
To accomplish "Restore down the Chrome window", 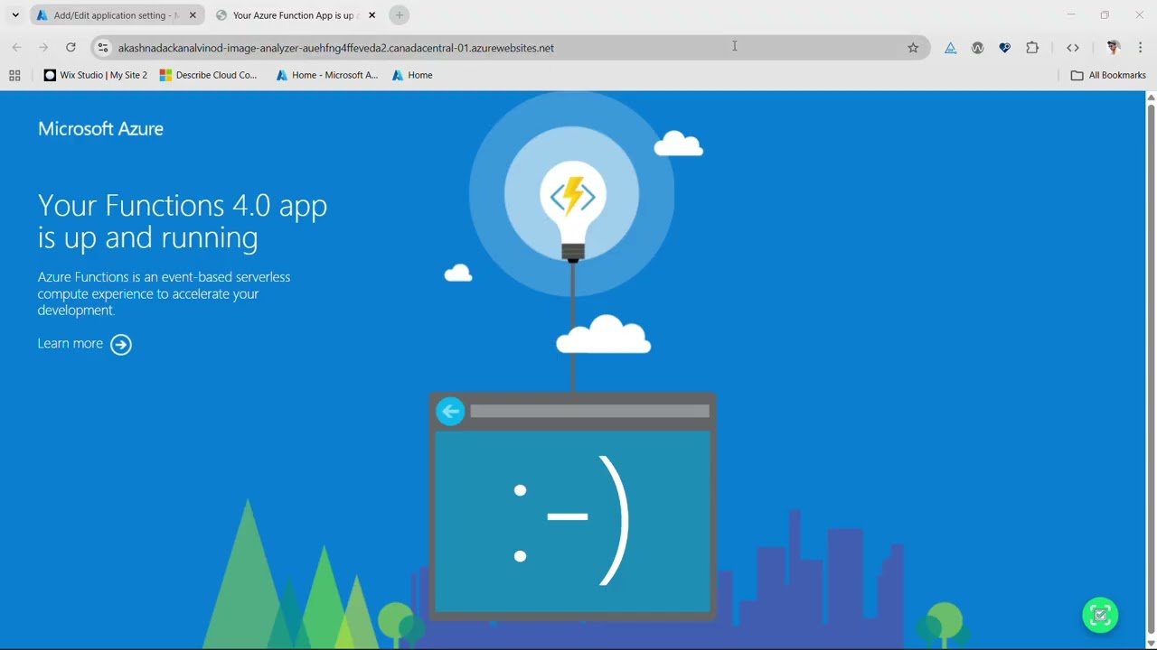I will [1105, 15].
